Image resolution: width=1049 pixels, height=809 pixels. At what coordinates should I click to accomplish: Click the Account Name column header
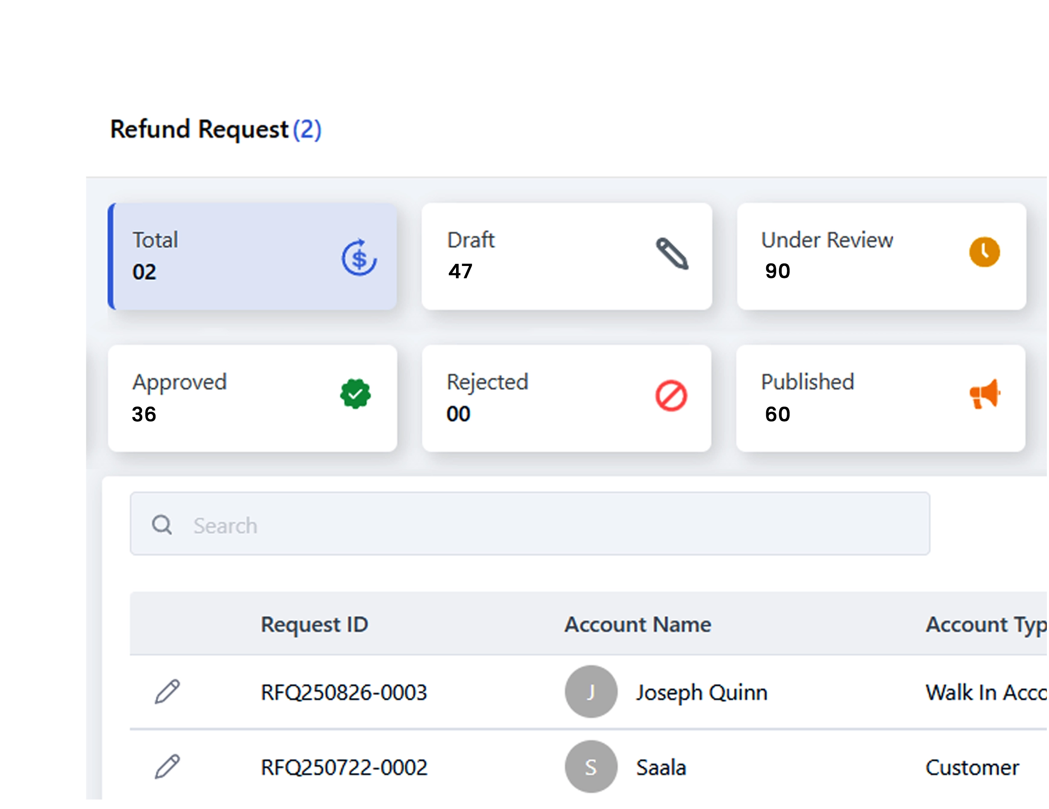click(637, 624)
